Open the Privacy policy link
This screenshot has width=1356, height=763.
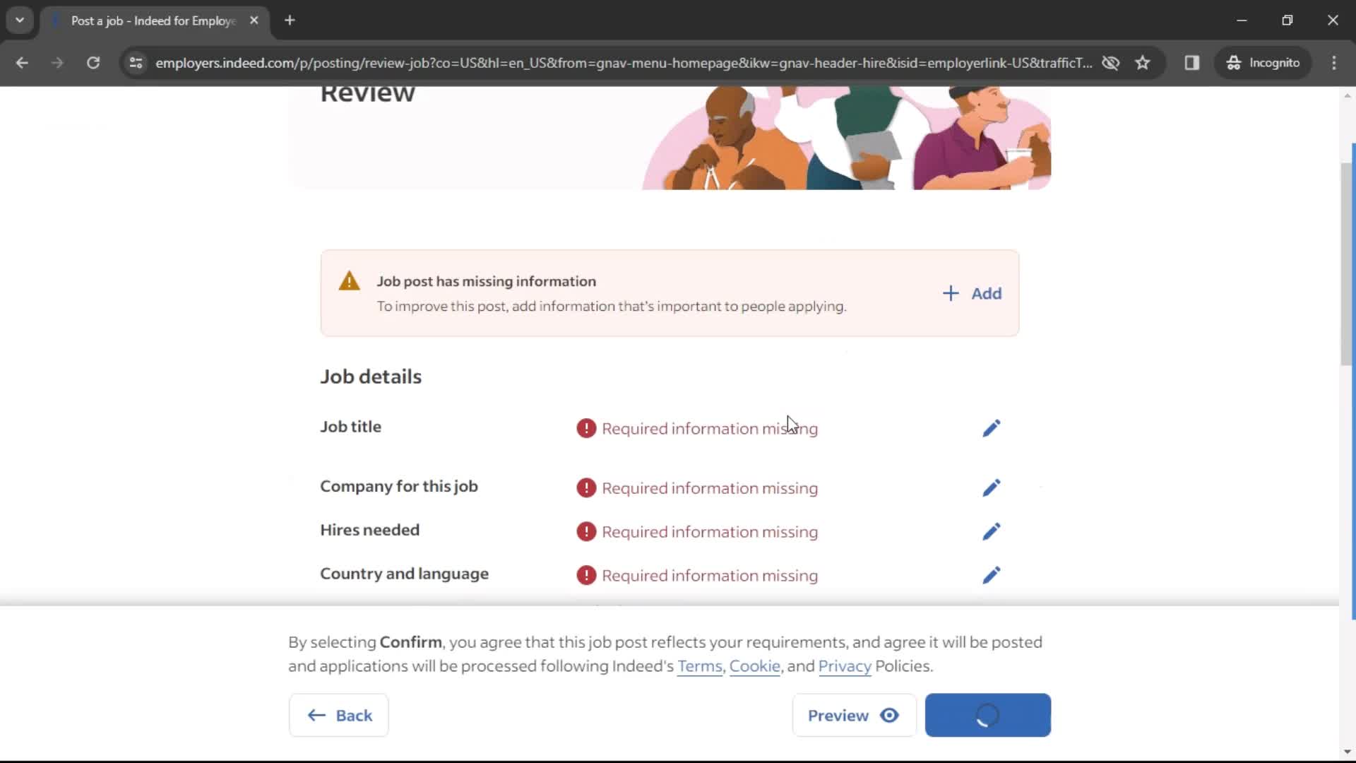point(845,666)
